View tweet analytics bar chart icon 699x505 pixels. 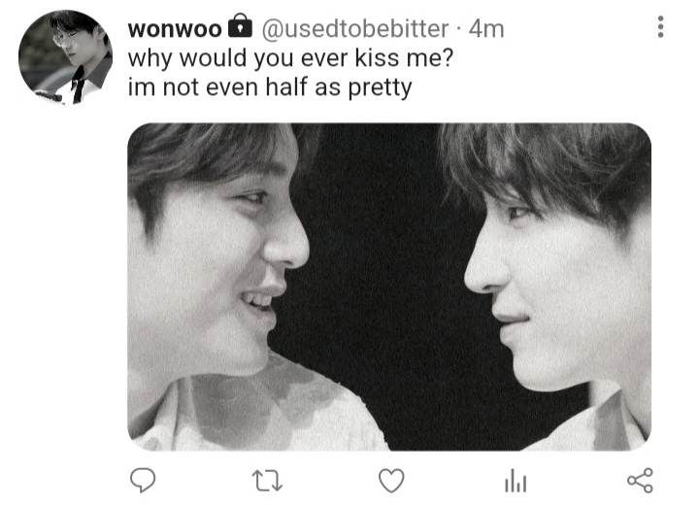tap(514, 479)
